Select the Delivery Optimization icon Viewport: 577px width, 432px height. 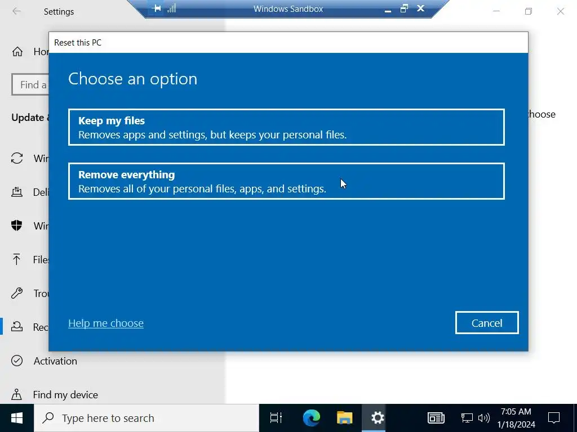17,192
